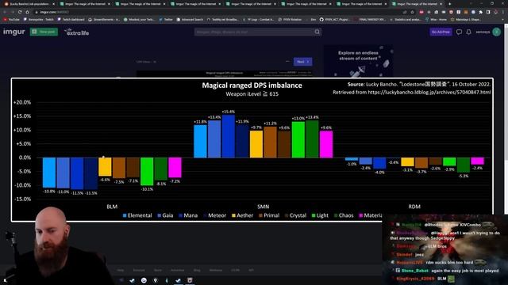Click the Advertise footer link
Viewport: 508px width, 285px height.
(x=178, y=270)
